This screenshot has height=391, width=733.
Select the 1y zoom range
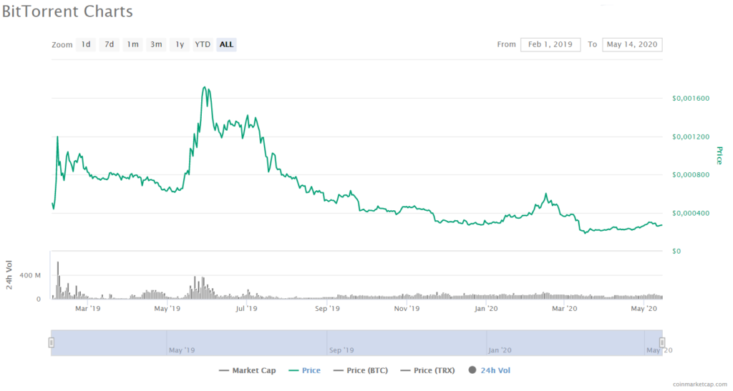point(180,44)
